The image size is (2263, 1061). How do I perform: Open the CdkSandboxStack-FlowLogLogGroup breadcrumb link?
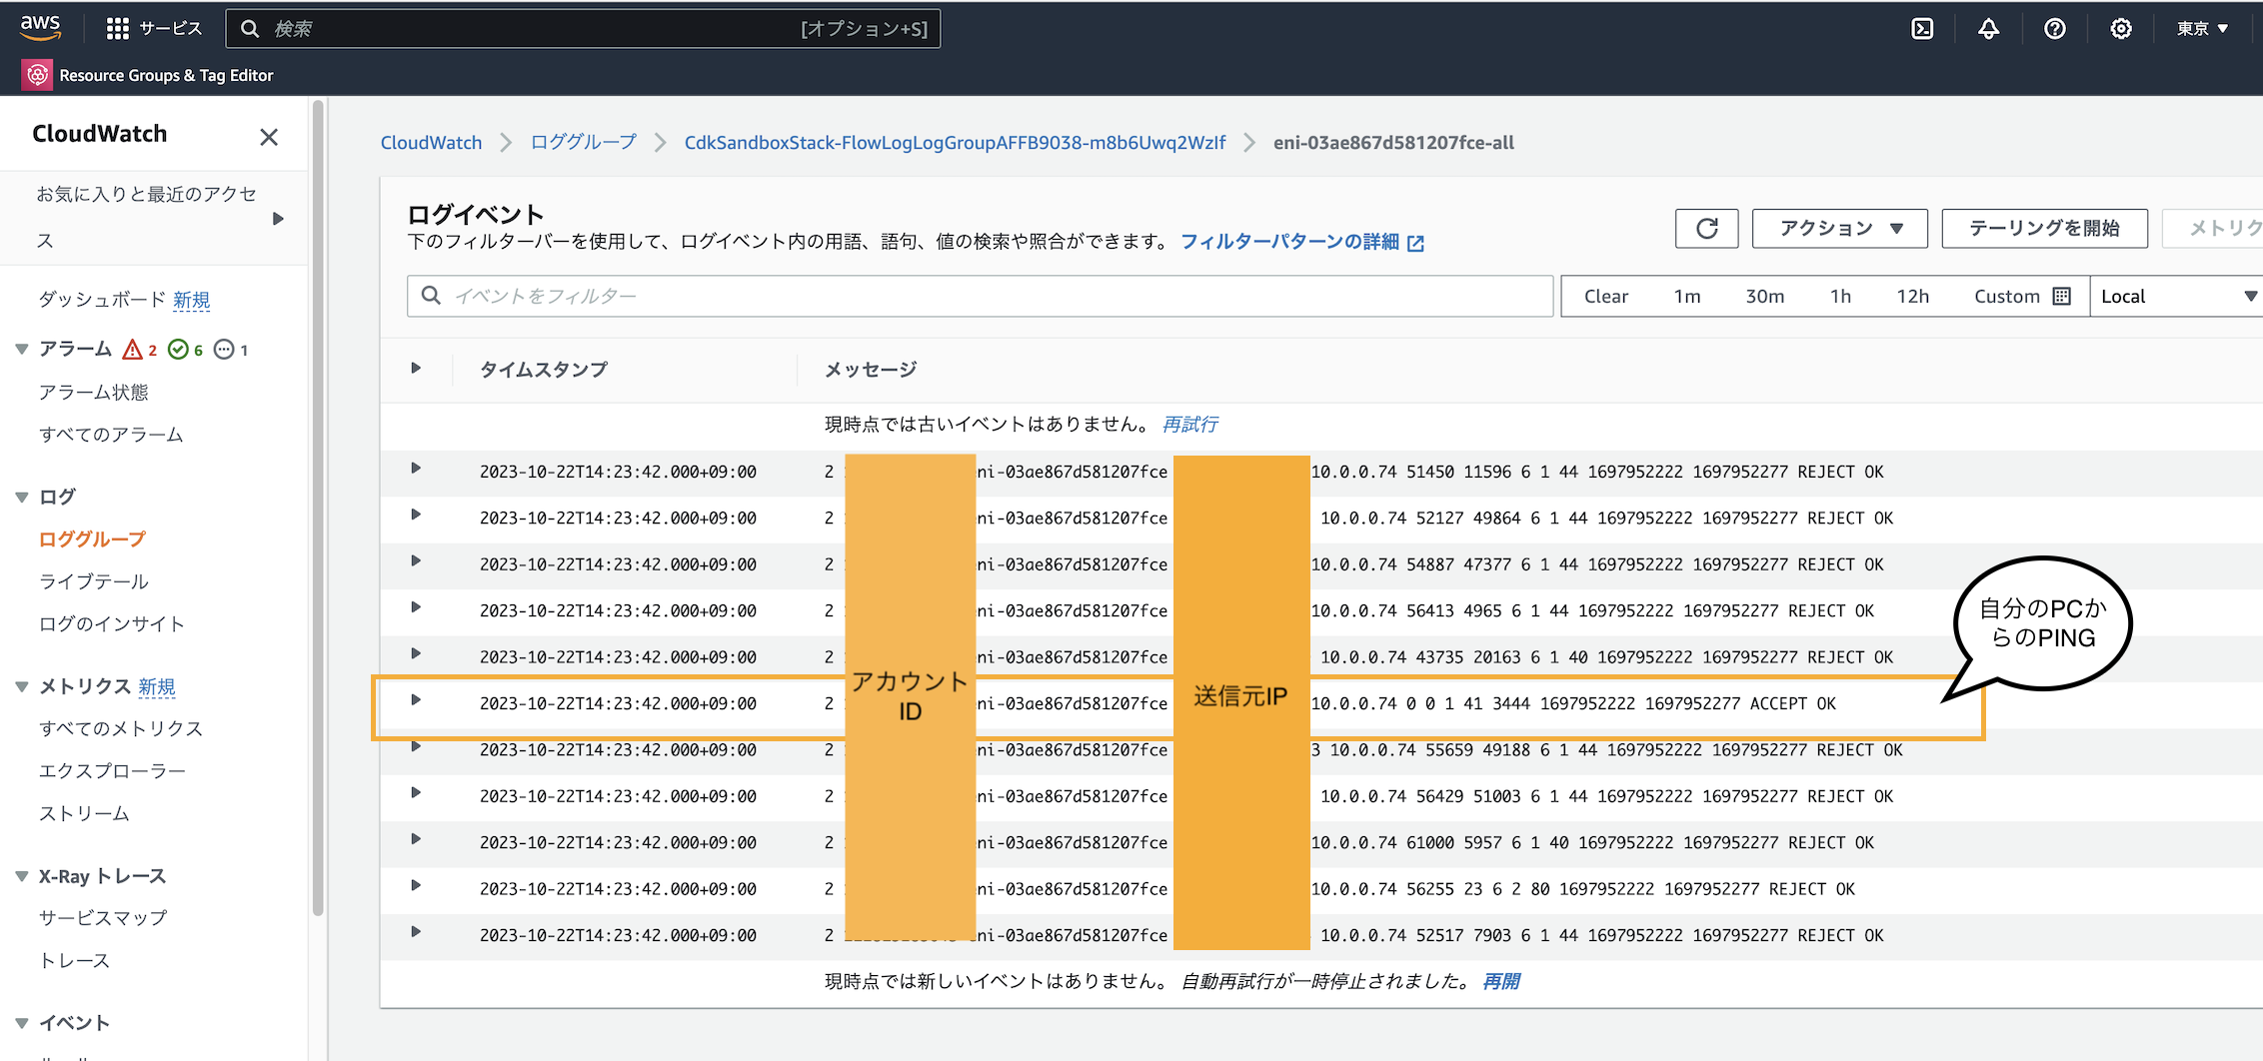click(x=955, y=143)
